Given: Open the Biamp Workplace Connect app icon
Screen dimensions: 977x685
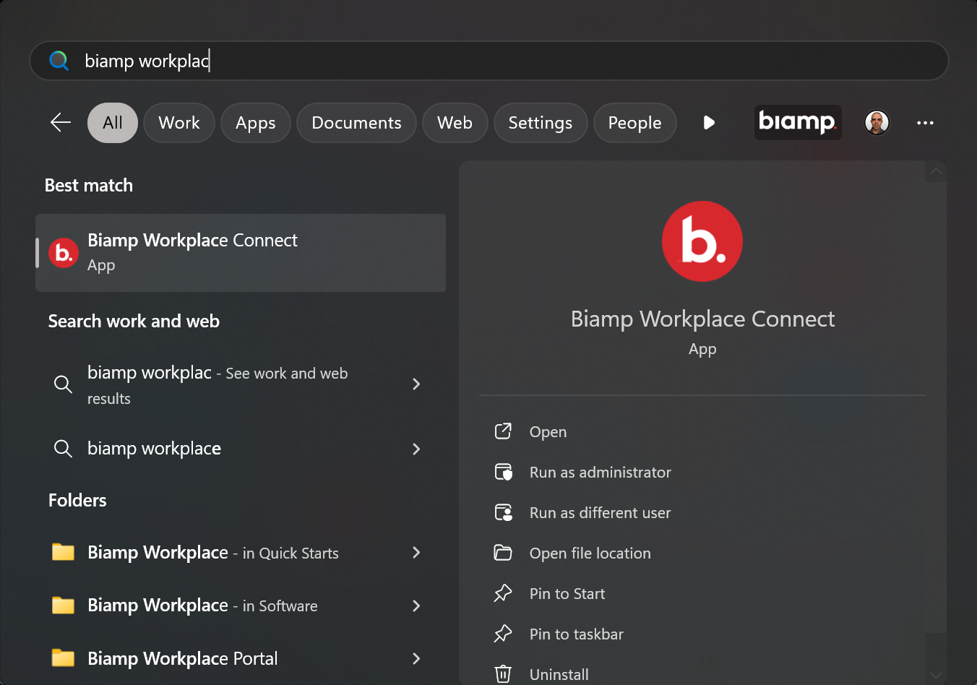Looking at the screenshot, I should pyautogui.click(x=63, y=252).
